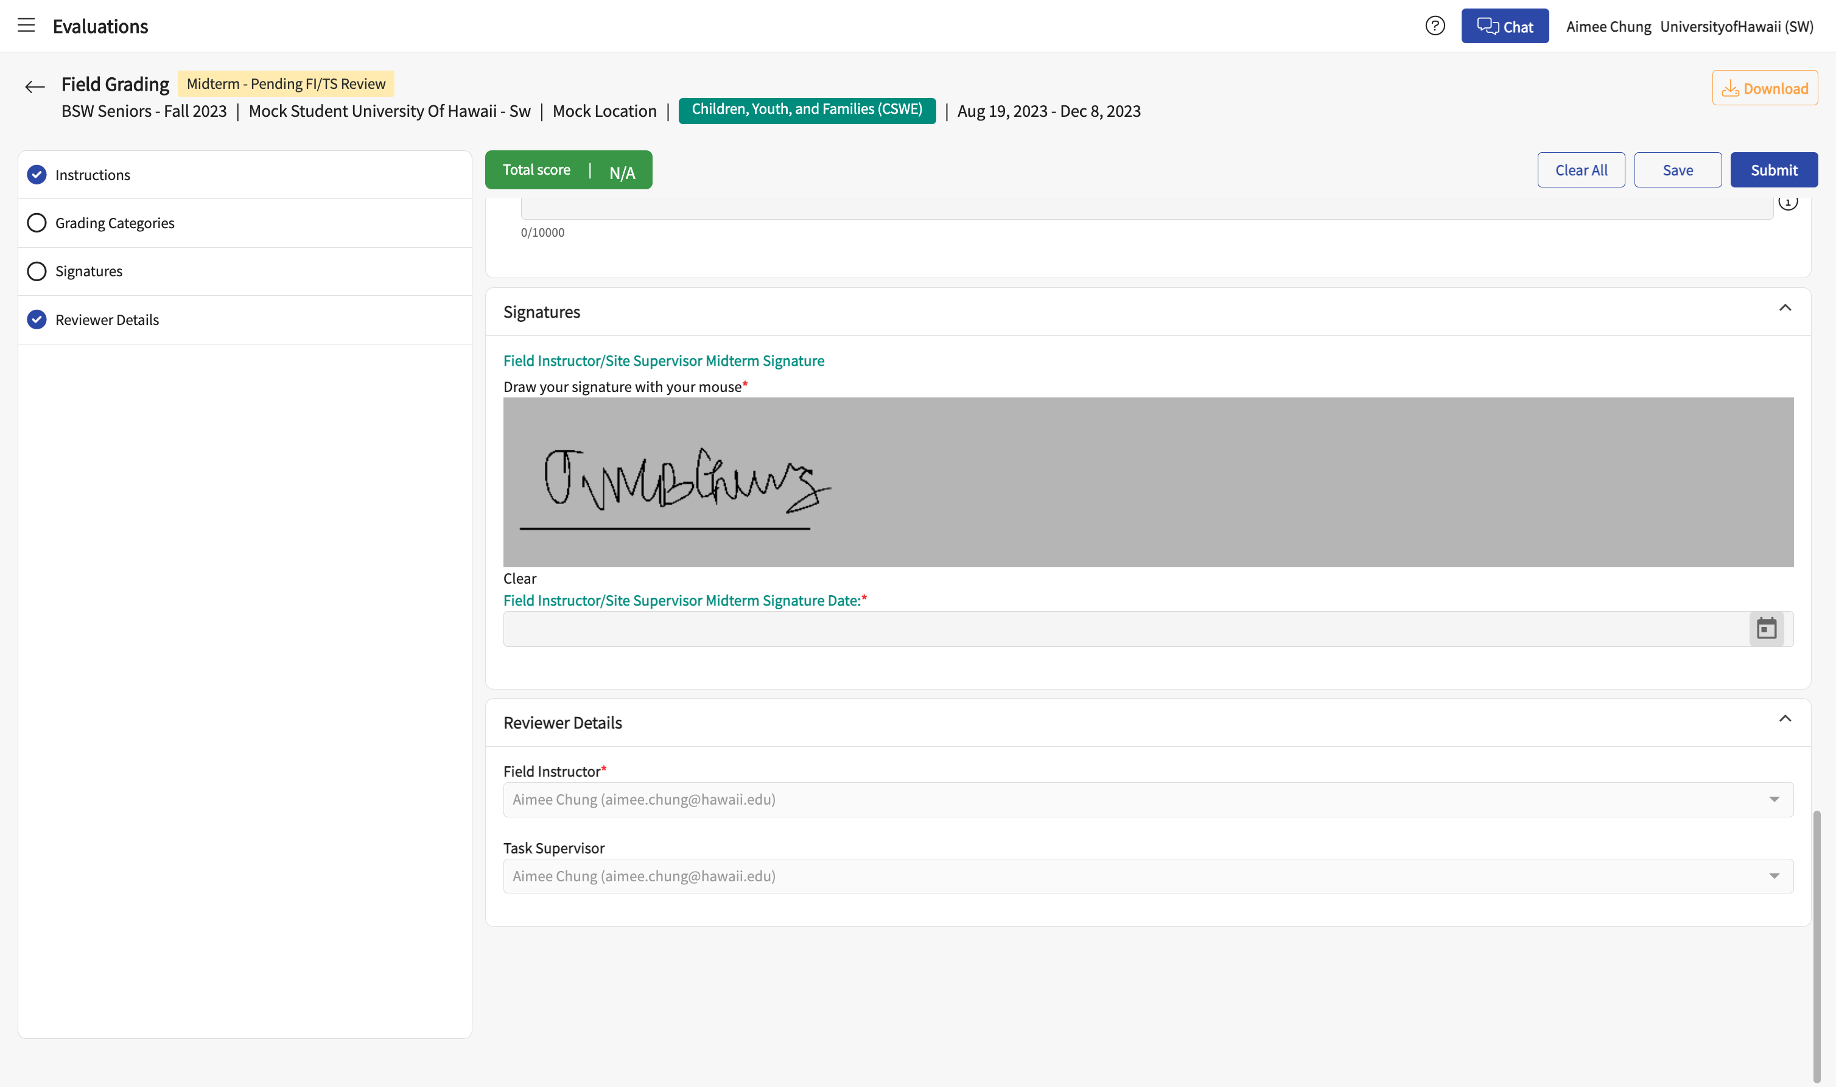
Task: Collapse the Reviewer Details section
Action: tap(1785, 719)
